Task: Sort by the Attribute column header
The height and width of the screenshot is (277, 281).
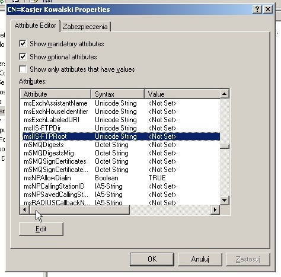Action: pos(56,94)
